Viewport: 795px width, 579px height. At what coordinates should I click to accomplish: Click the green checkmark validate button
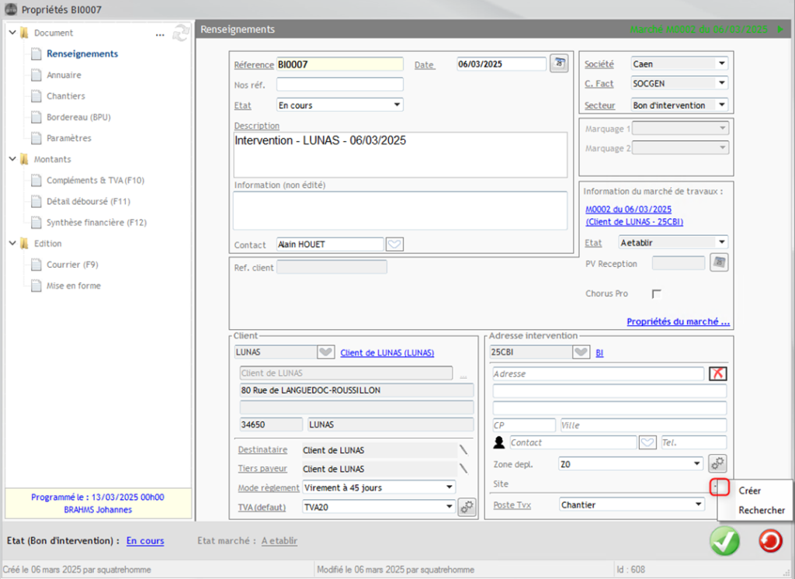(x=724, y=541)
